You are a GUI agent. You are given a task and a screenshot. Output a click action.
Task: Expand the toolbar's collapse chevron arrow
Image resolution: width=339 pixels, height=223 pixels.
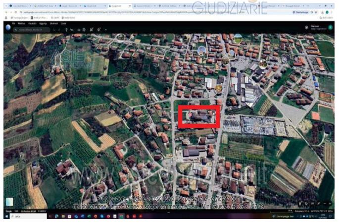pyautogui.click(x=106, y=30)
